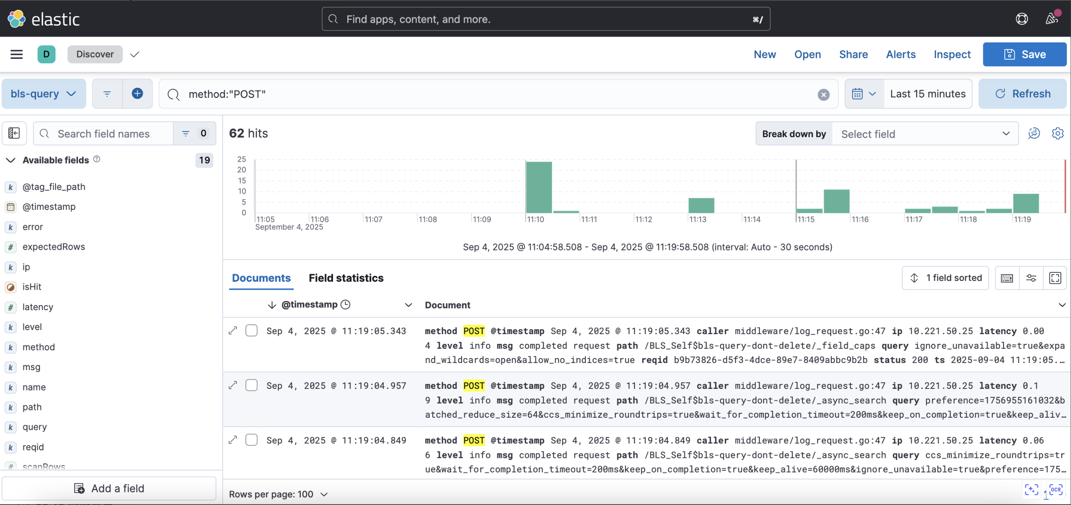Click the Add a field button
Screen dimensions: 1071x505
click(x=109, y=488)
